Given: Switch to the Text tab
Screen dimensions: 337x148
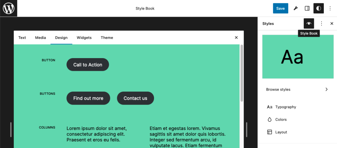Looking at the screenshot, I should [x=22, y=38].
